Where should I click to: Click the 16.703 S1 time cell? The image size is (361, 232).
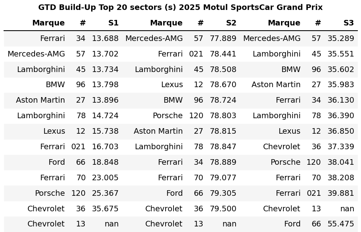tap(105, 147)
